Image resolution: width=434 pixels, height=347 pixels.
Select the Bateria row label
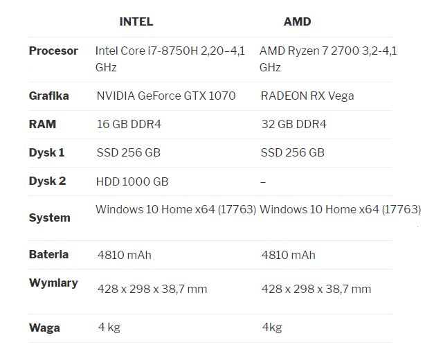pos(48,254)
